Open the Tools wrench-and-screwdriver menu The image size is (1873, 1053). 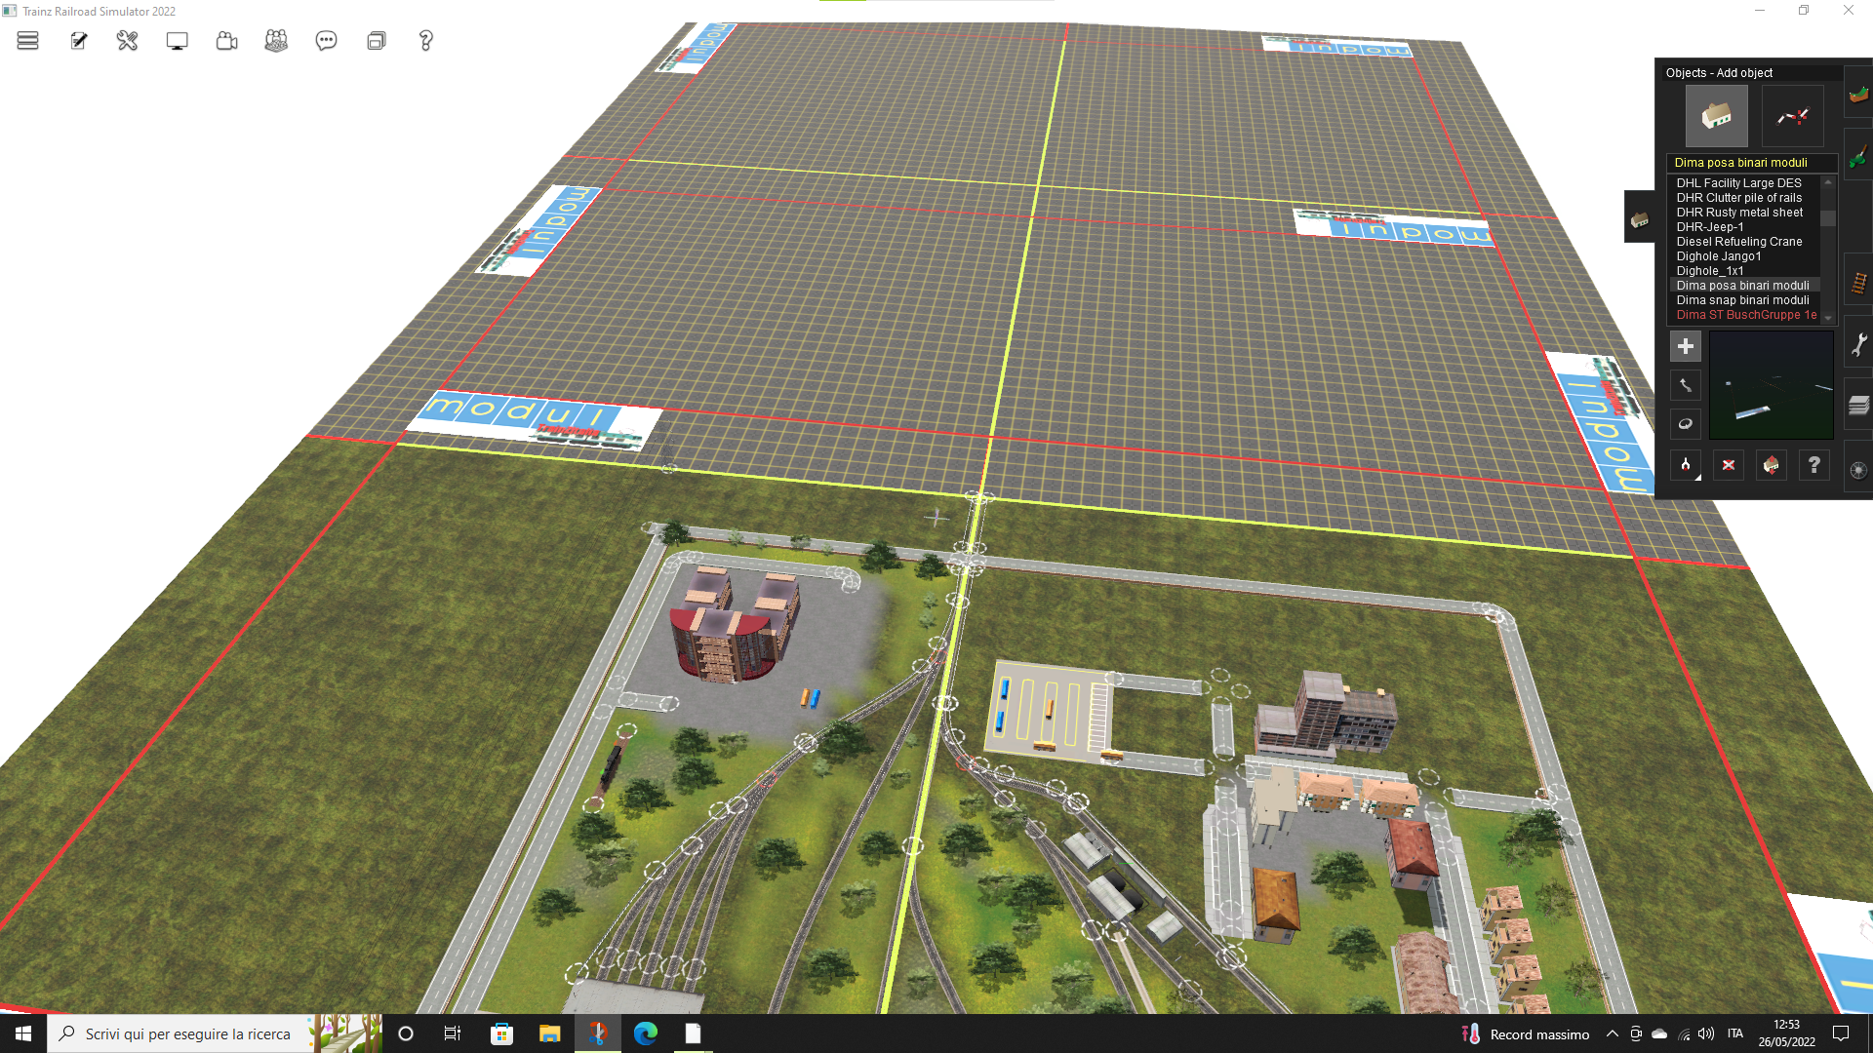[127, 41]
